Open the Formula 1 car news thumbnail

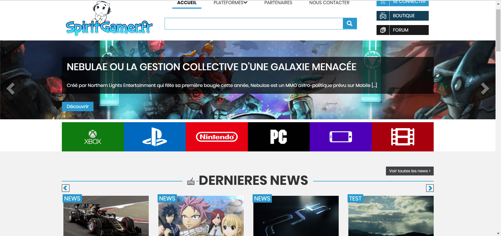click(x=106, y=216)
